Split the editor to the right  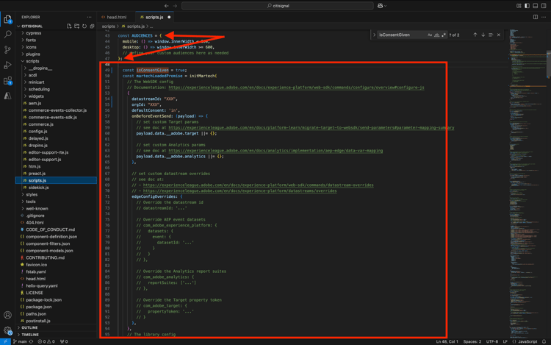(535, 17)
